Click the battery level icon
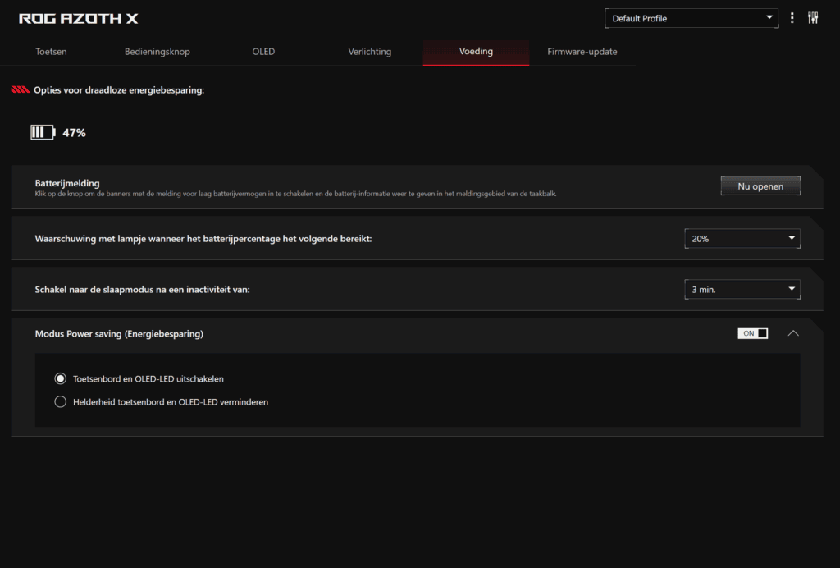 (x=42, y=132)
